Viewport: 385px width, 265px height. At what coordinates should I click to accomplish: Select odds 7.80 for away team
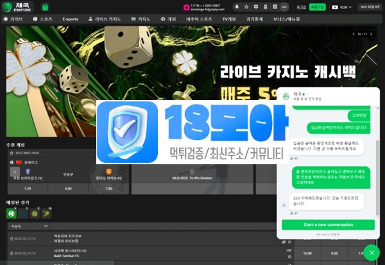tap(109, 189)
